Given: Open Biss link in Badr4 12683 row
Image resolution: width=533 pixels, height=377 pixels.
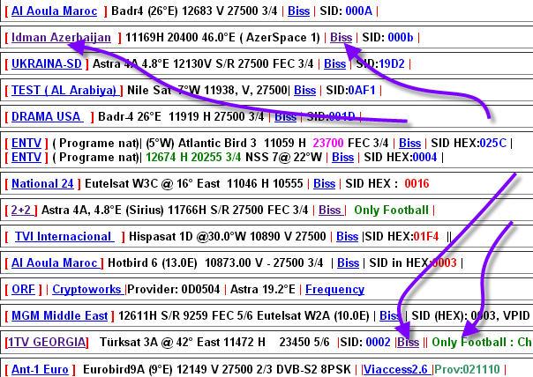Looking at the screenshot, I should tap(298, 11).
